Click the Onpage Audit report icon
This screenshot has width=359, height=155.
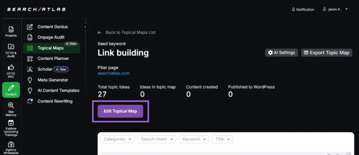[x=30, y=37]
